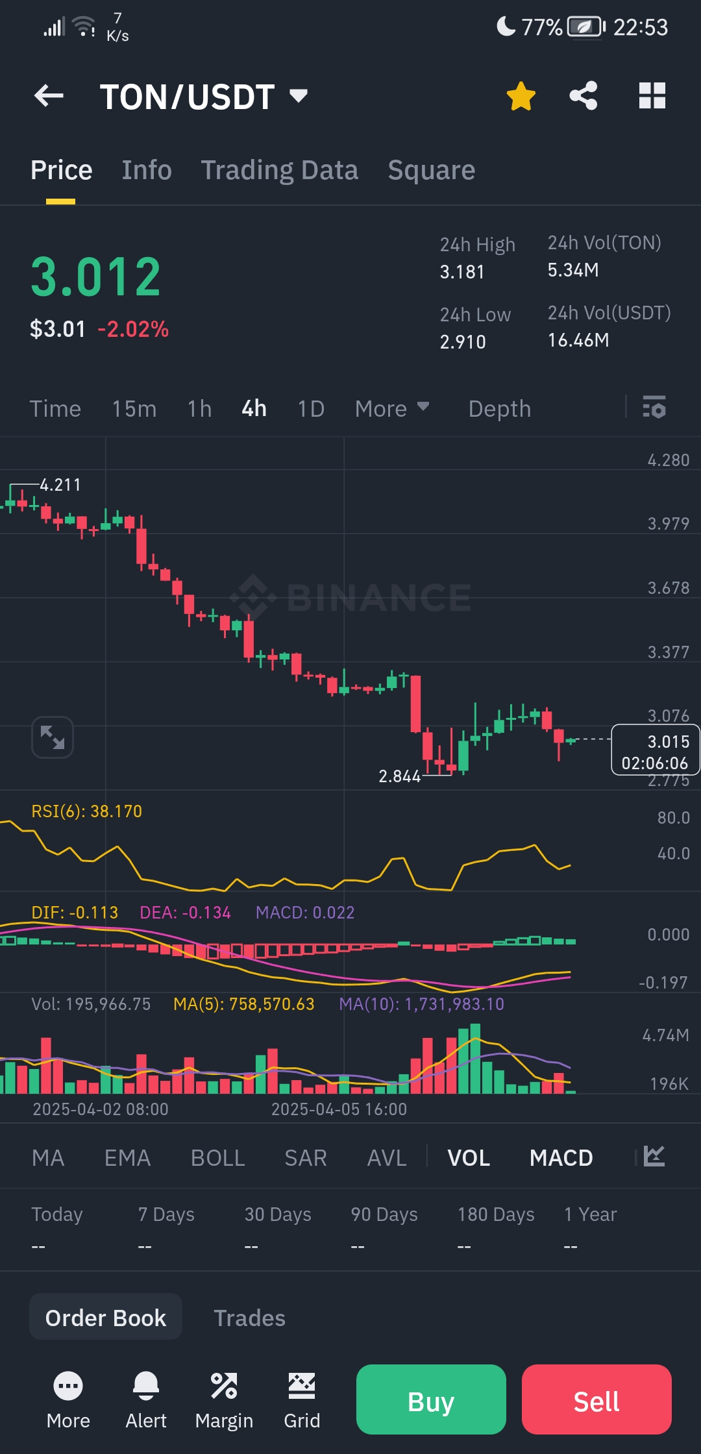Tap the MA(5): 758,570.63 label
Image resolution: width=701 pixels, height=1454 pixels.
243,1004
